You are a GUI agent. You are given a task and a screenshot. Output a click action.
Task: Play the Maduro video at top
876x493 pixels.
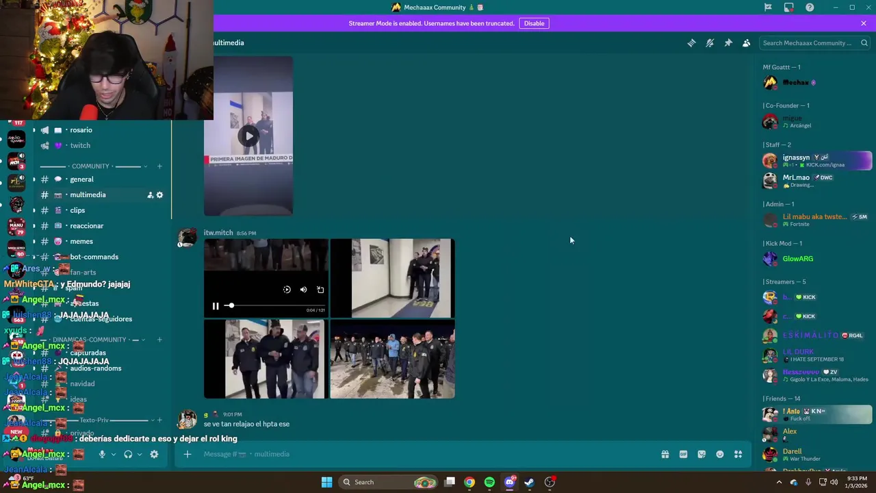point(248,136)
